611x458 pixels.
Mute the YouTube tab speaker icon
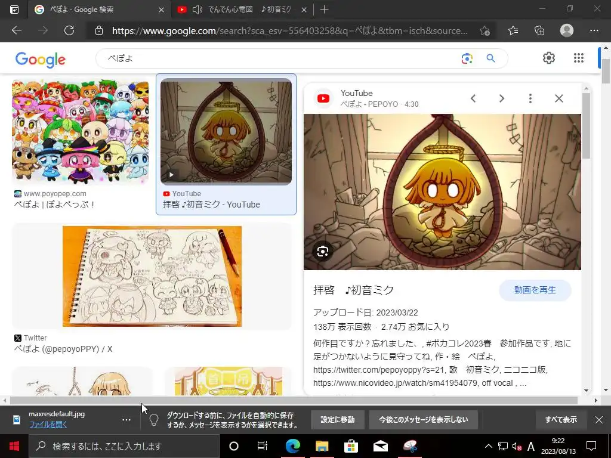[197, 10]
